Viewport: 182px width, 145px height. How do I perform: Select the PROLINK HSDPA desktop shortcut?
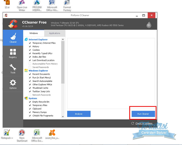click(37, 6)
